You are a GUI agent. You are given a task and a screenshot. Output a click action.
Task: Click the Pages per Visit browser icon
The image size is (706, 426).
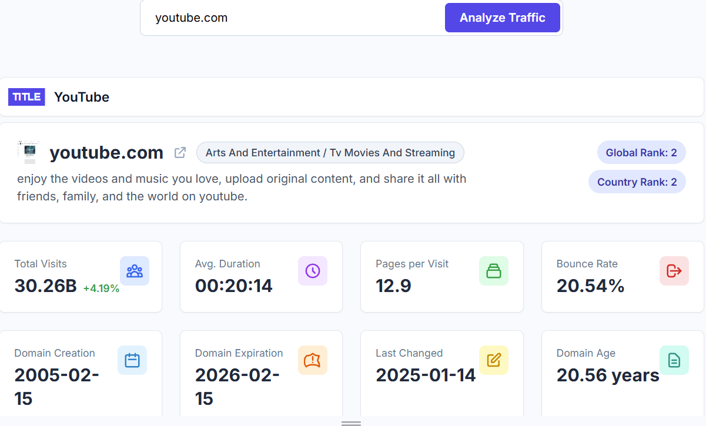coord(493,271)
